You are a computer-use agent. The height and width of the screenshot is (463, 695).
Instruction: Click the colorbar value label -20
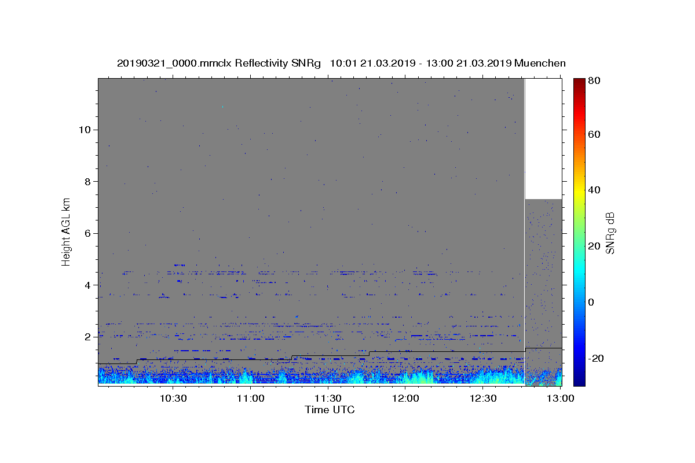(x=596, y=358)
